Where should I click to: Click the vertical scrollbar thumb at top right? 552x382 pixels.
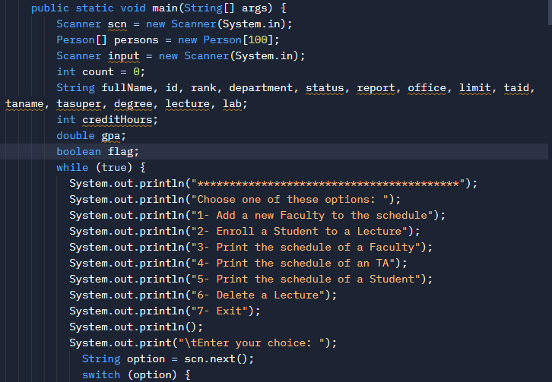[550, 12]
